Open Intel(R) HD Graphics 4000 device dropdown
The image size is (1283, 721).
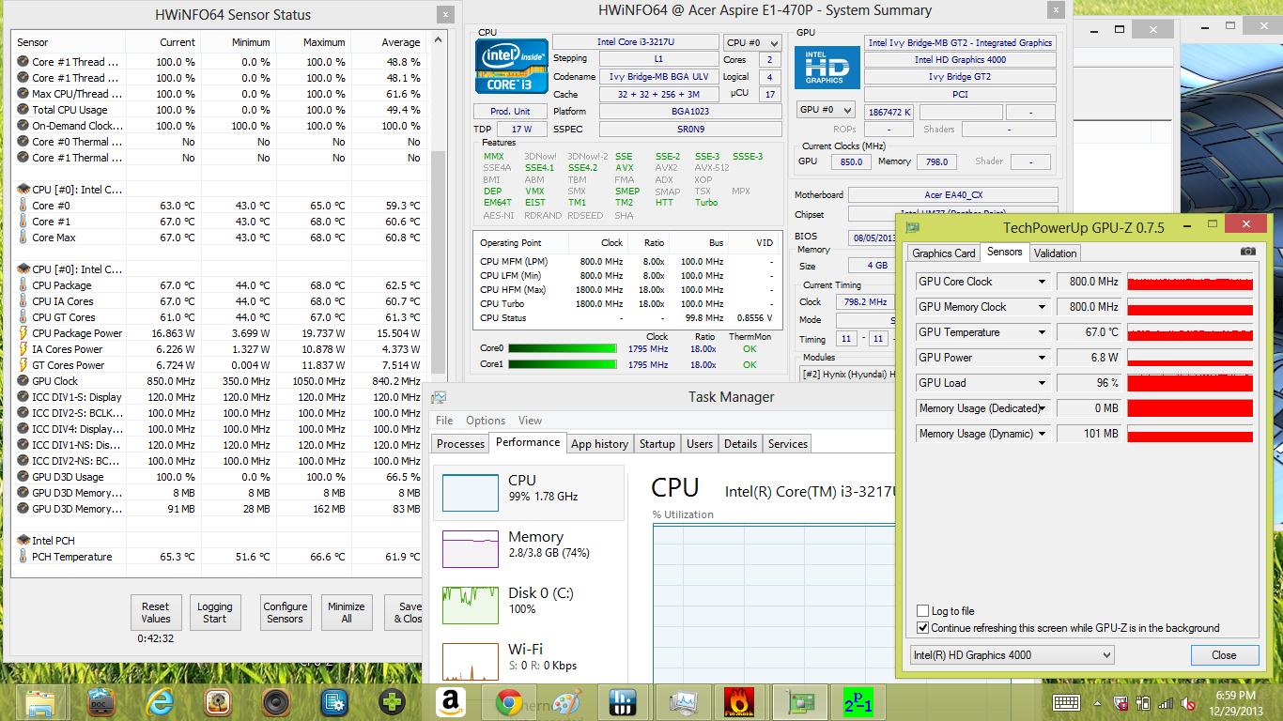pyautogui.click(x=1012, y=655)
